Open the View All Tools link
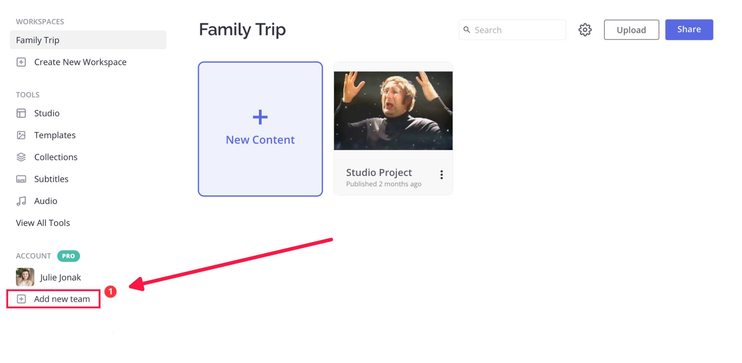 pos(43,223)
